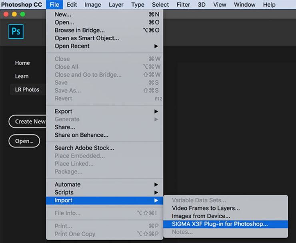Open the LR Photos section
Image resolution: width=296 pixels, height=243 pixels.
(x=27, y=90)
